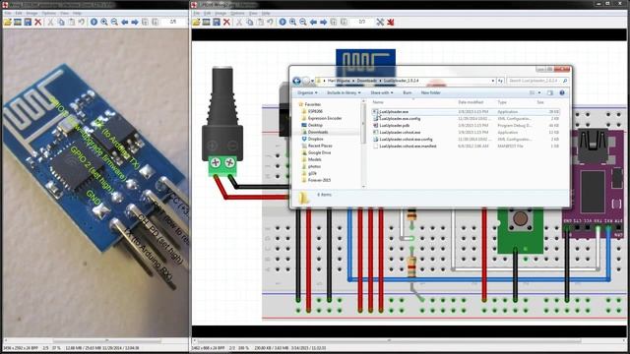Image resolution: width=630 pixels, height=354 pixels.
Task: Sort by Type column header
Action: click(x=502, y=102)
